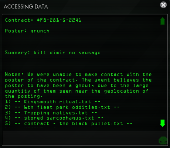170x148 pixels.
Task: Click the contract number #F8-281-G-2241
Action: 59,20
